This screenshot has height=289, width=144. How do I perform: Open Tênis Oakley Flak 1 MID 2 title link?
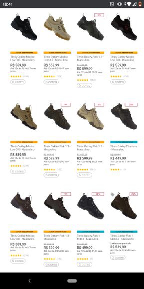(x=88, y=237)
